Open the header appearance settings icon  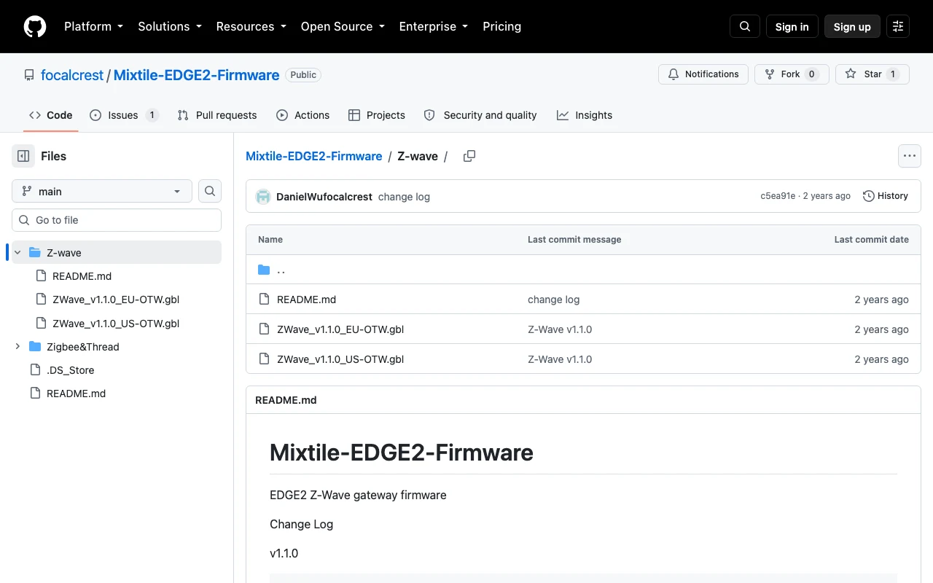click(898, 26)
